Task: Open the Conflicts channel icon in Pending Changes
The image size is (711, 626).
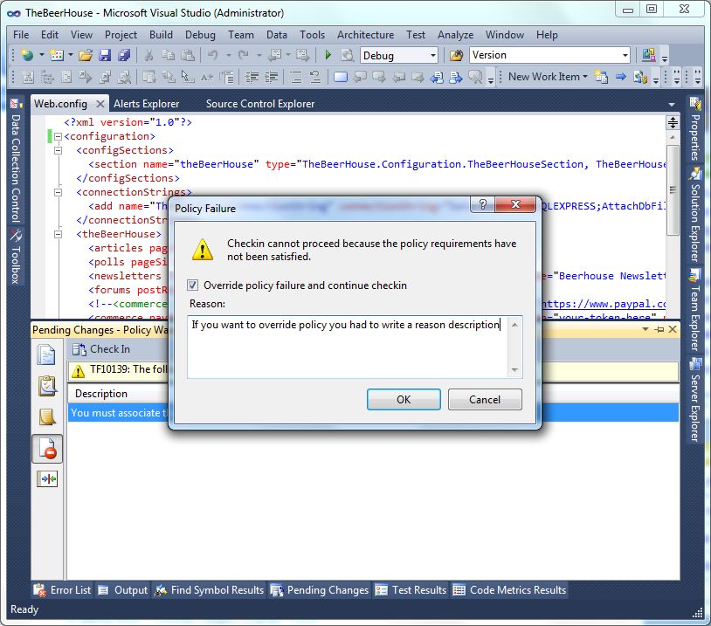Action: point(46,478)
